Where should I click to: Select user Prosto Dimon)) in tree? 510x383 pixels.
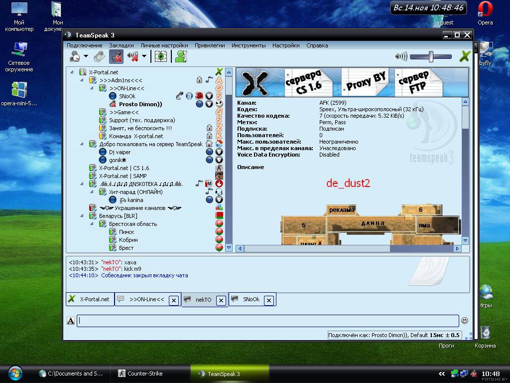[140, 104]
